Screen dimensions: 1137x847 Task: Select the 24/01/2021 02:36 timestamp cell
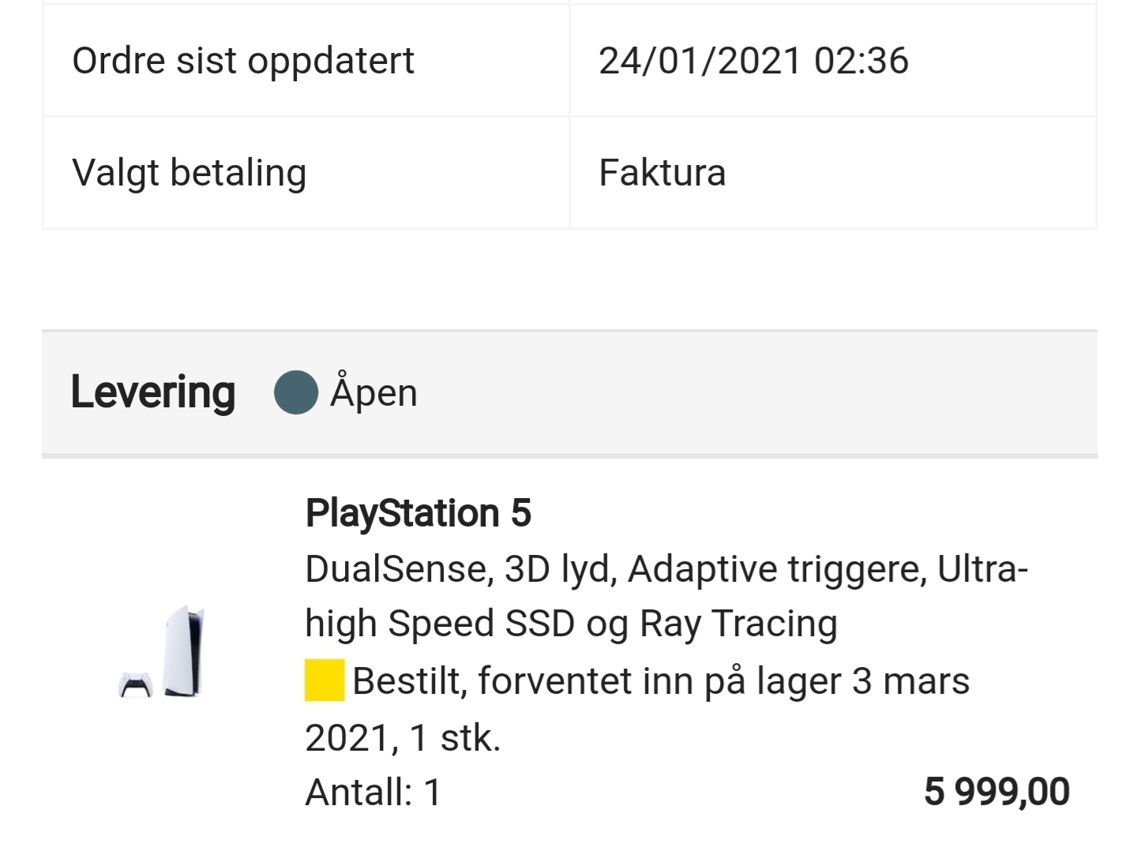[833, 61]
